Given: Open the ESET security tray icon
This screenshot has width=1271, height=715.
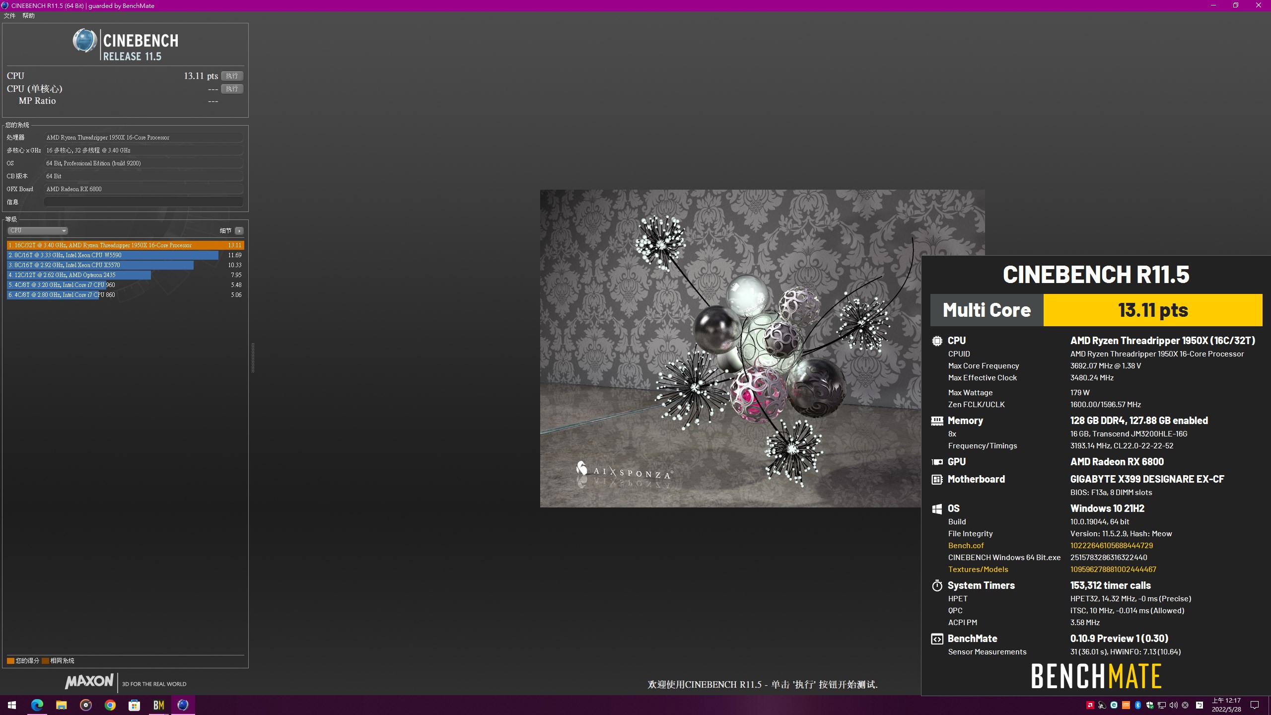Looking at the screenshot, I should [x=1114, y=705].
